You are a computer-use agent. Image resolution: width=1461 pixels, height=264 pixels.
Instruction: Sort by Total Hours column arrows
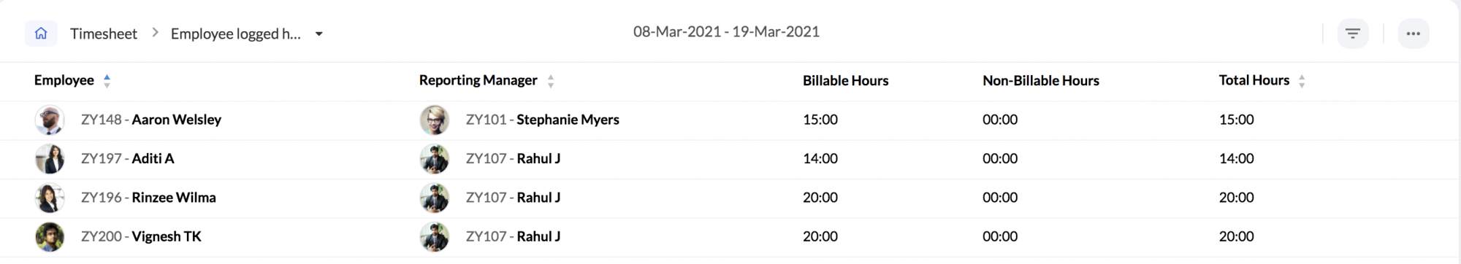coord(1302,81)
